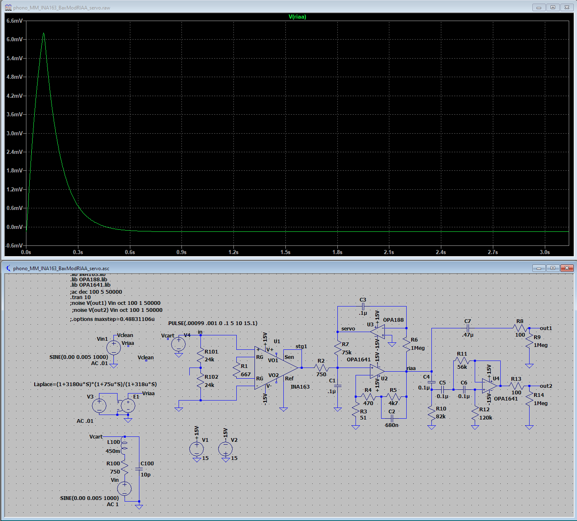Click the V2 15V supply source
This screenshot has height=521, width=577.
point(225,448)
